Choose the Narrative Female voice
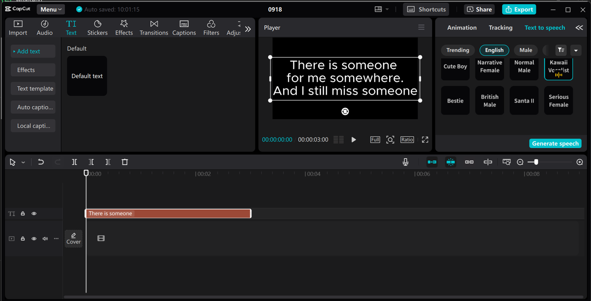Image resolution: width=591 pixels, height=301 pixels. click(x=490, y=69)
